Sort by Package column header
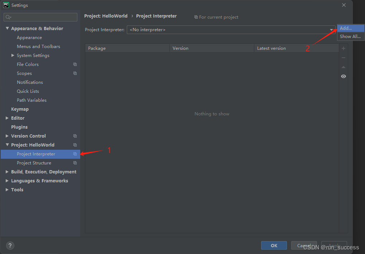Viewport: 365px width, 254px height. click(127, 48)
